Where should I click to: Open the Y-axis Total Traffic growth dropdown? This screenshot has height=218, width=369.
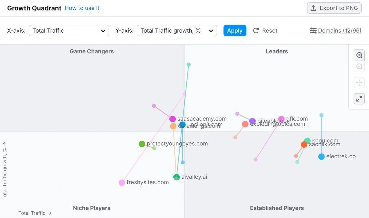177,31
